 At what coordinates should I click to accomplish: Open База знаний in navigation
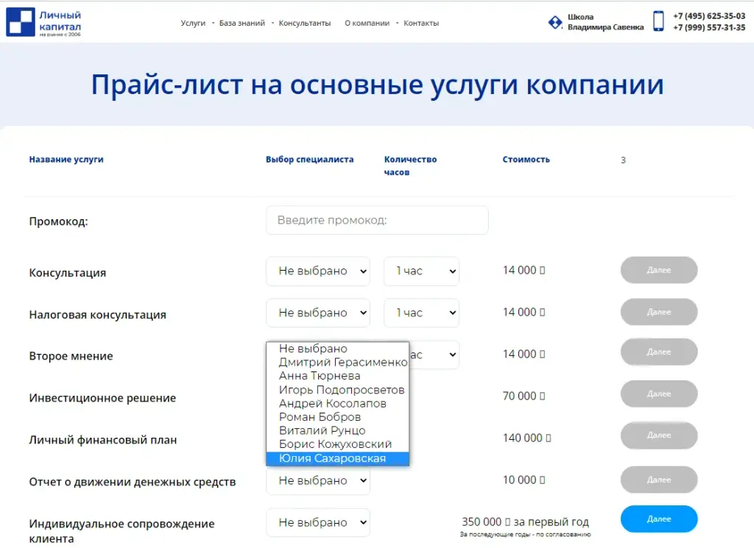pos(242,23)
